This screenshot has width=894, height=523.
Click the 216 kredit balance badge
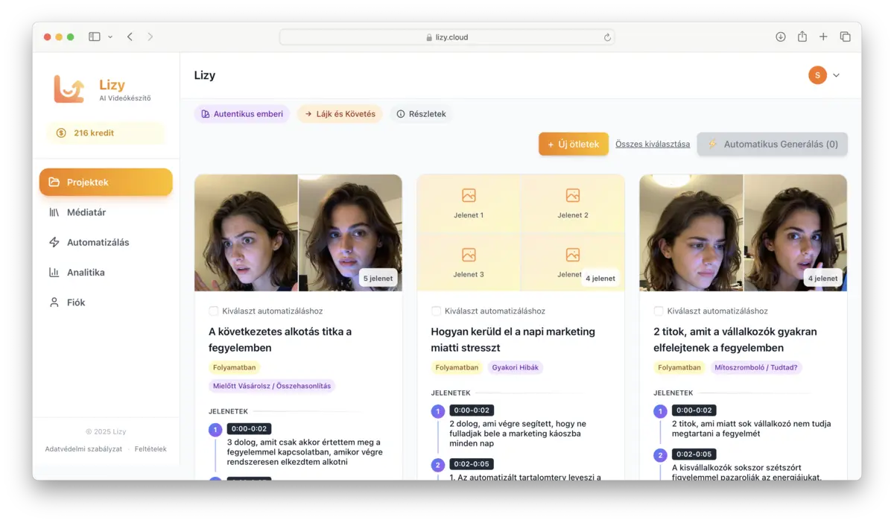tap(106, 133)
